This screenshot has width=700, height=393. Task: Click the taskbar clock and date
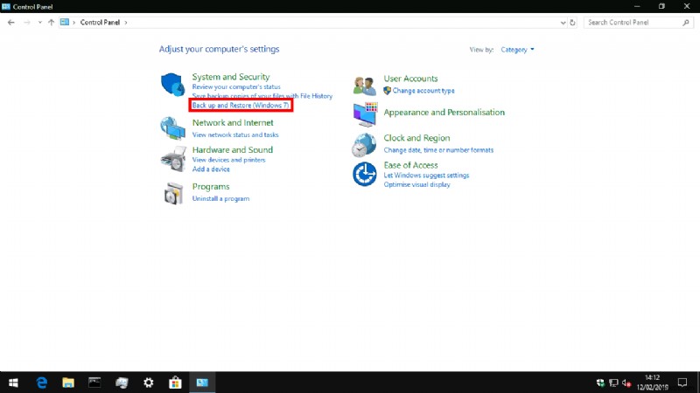click(652, 383)
